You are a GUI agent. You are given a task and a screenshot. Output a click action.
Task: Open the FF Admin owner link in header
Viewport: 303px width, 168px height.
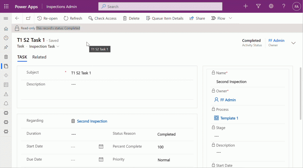coord(276,41)
